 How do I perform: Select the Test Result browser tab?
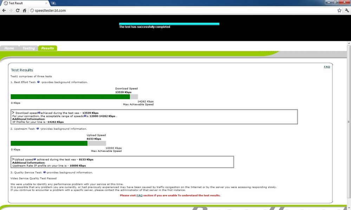(x=25, y=3)
